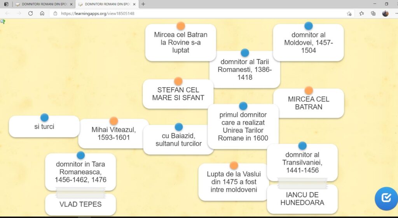Click the blue check-answers button

click(386, 198)
